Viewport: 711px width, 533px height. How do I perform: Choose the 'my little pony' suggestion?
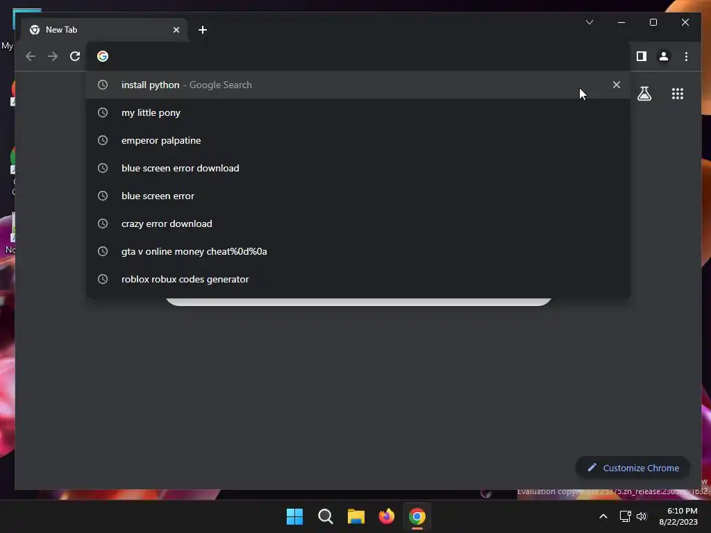point(358,112)
